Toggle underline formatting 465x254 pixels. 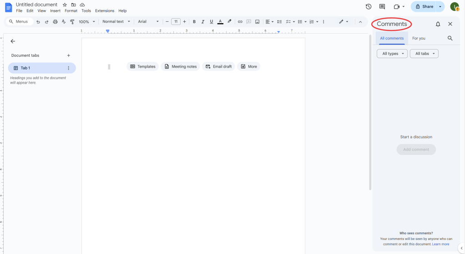pyautogui.click(x=212, y=22)
